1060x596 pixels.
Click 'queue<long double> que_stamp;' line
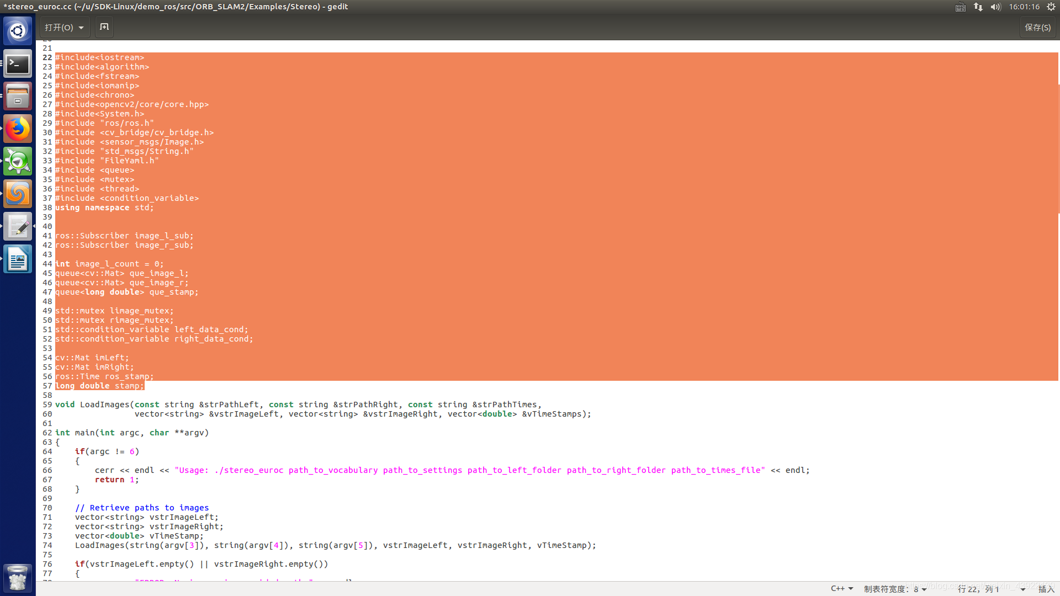126,292
